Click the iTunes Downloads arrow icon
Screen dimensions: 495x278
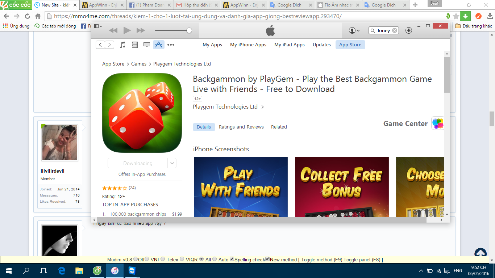tap(409, 31)
